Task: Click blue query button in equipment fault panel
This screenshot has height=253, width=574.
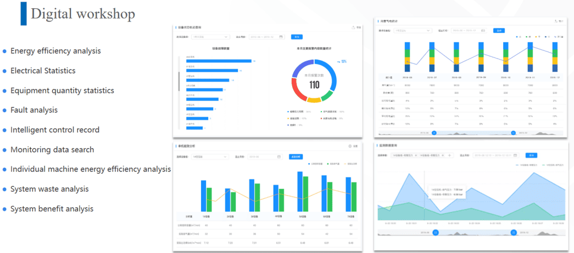Action: pyautogui.click(x=297, y=37)
